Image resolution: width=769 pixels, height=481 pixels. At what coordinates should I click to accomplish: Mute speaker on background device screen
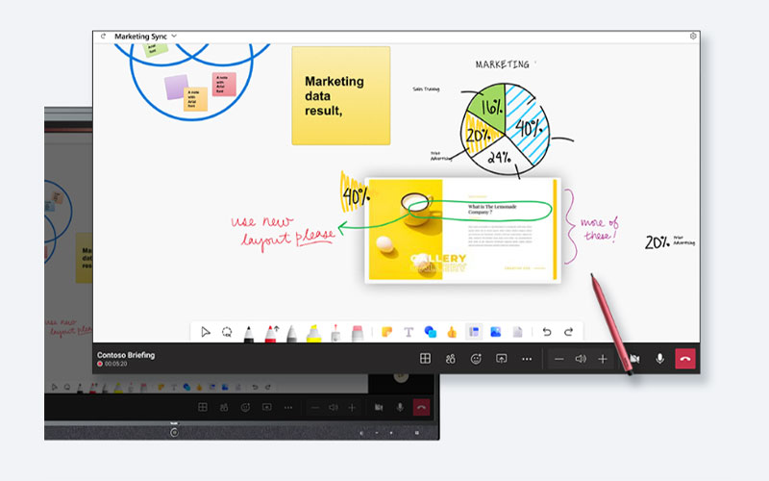[334, 407]
